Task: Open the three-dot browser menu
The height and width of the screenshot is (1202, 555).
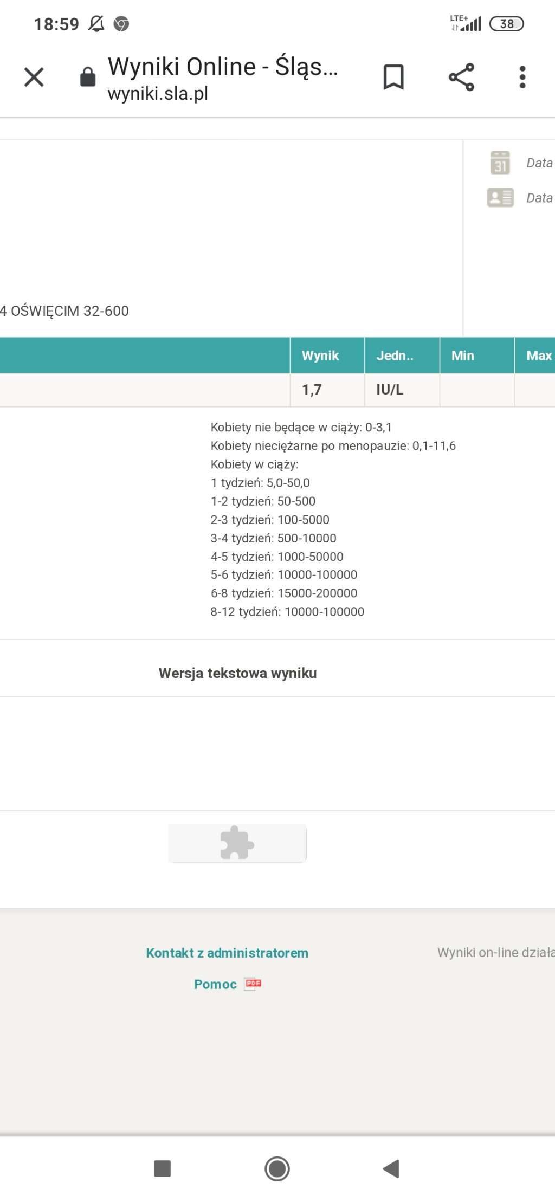Action: point(522,77)
